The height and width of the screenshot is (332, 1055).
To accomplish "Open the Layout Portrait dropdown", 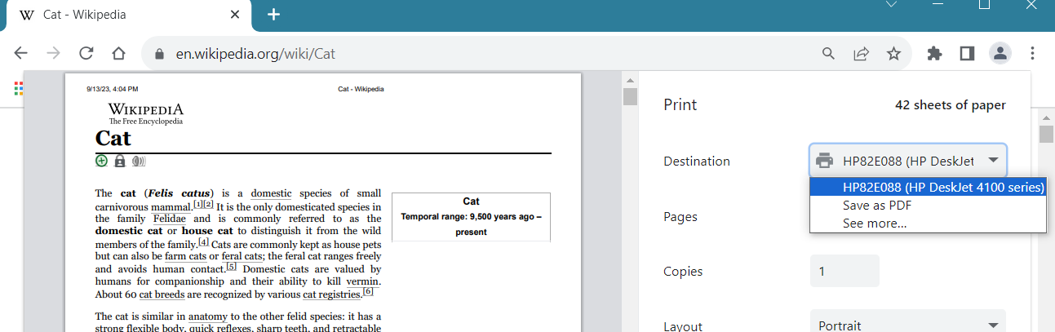I will [908, 325].
